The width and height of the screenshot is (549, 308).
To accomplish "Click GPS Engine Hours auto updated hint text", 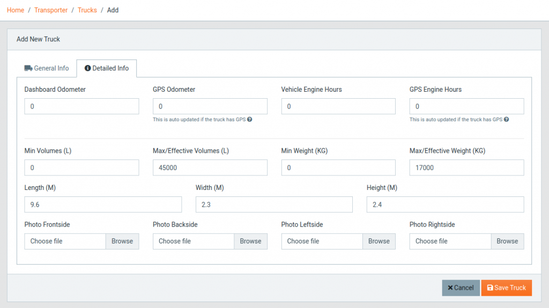I will pyautogui.click(x=456, y=120).
